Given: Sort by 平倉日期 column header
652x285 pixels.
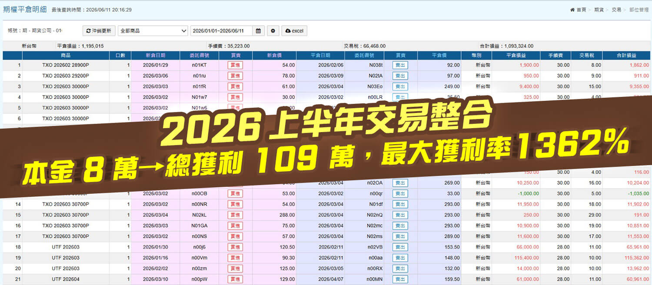Looking at the screenshot, I should [x=320, y=56].
